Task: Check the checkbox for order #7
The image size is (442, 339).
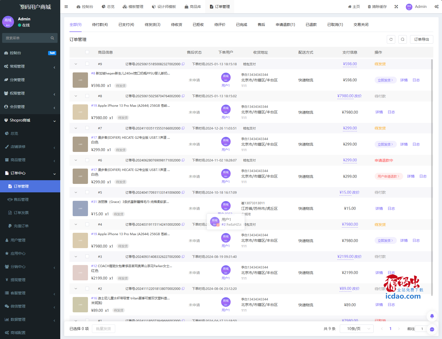Action: (87, 128)
